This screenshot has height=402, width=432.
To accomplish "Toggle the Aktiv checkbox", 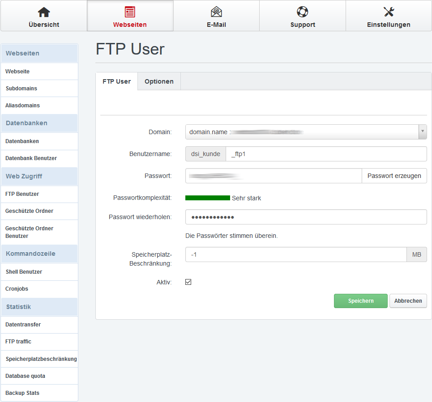I will pos(188,282).
